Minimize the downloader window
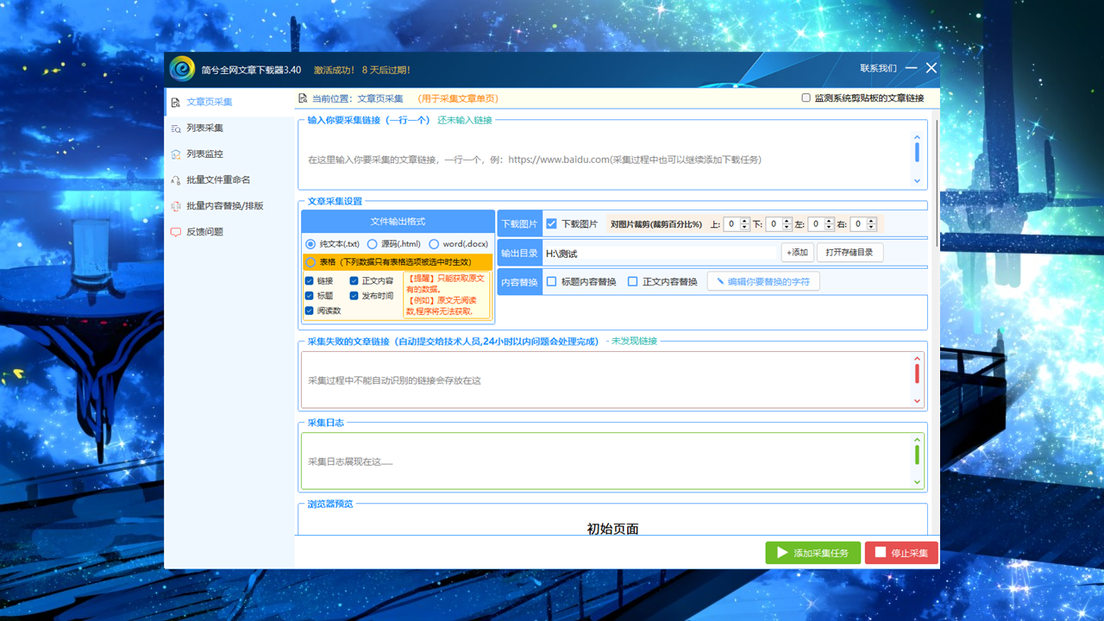1104x621 pixels. pos(911,68)
